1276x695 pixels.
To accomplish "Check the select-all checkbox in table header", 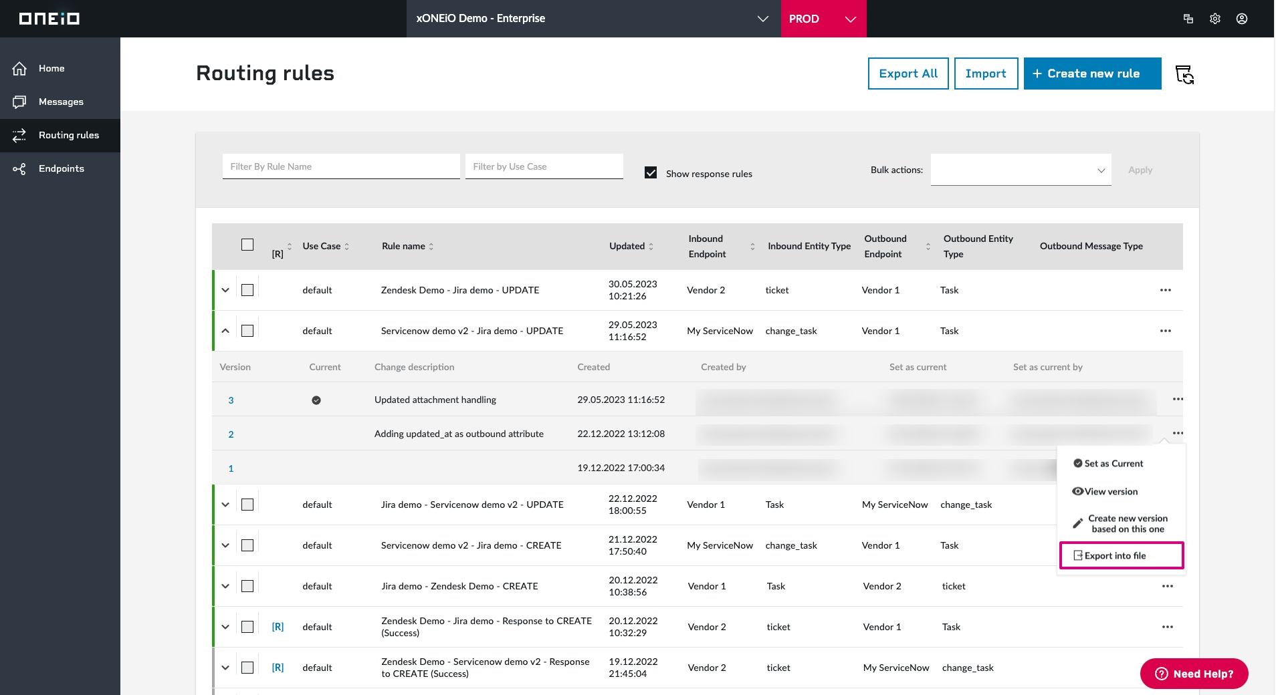I will (247, 245).
